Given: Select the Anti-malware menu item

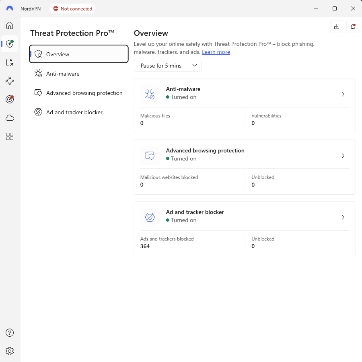Looking at the screenshot, I should (x=63, y=74).
